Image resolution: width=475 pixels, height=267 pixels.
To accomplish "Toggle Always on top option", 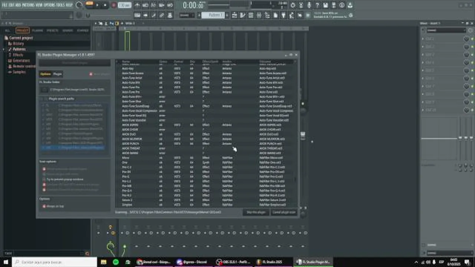I will (x=44, y=206).
